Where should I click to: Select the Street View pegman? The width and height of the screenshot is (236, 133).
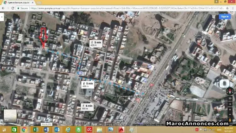pyautogui.click(x=230, y=120)
